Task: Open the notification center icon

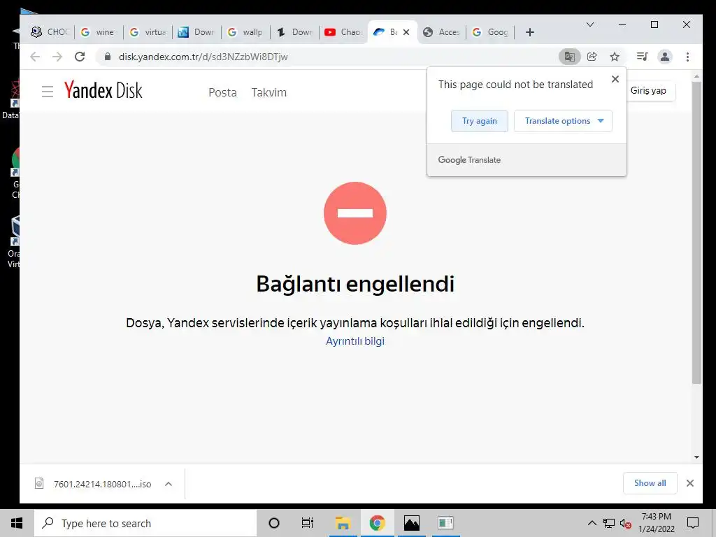Action: (693, 523)
